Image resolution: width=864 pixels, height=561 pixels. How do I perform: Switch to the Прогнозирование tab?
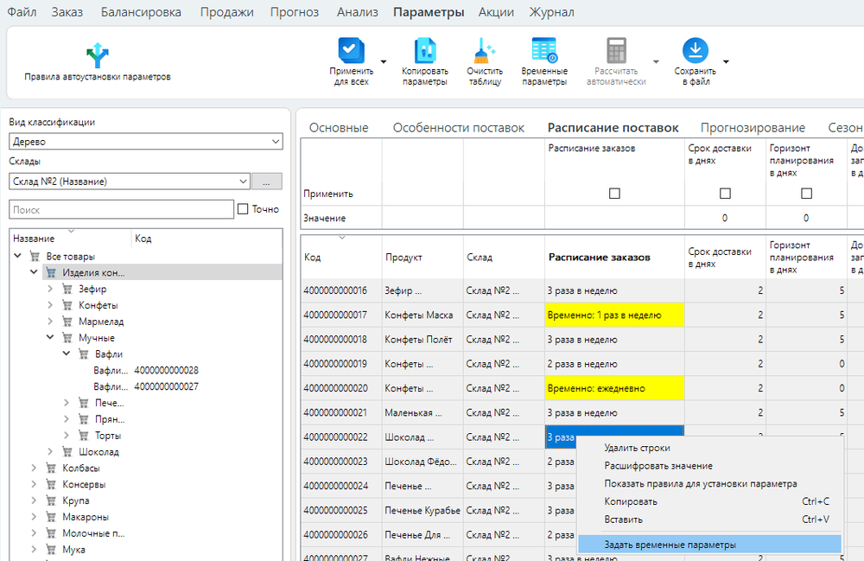point(753,128)
